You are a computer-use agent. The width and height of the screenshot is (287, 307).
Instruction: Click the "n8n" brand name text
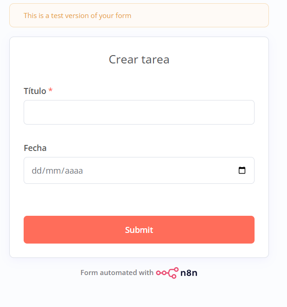[189, 273]
